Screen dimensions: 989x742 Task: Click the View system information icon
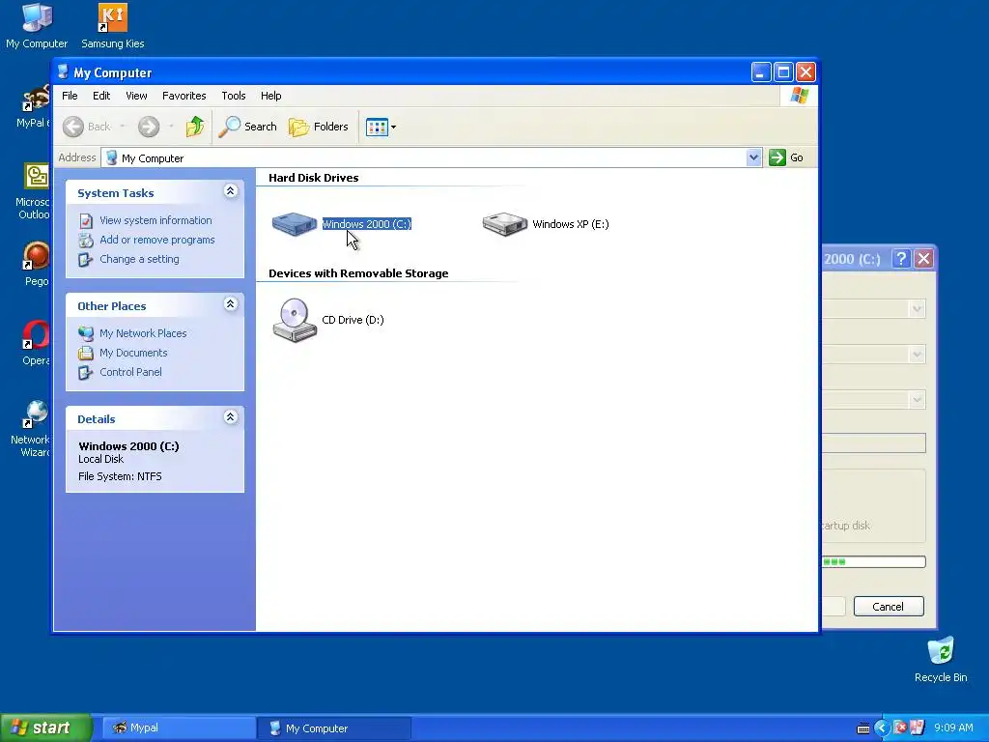86,221
